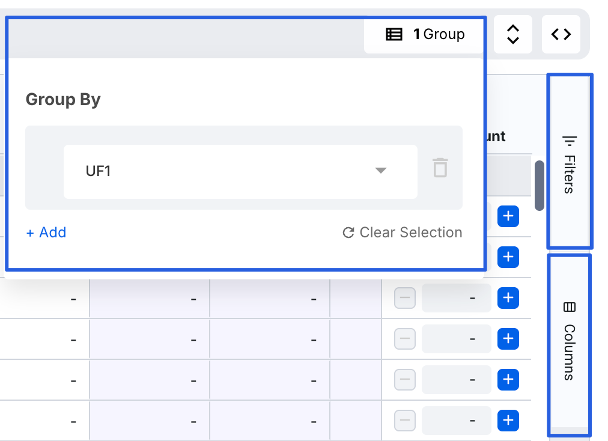The height and width of the screenshot is (441, 608).
Task: Click the + Add link
Action: tap(46, 233)
